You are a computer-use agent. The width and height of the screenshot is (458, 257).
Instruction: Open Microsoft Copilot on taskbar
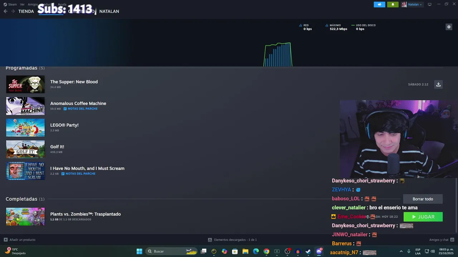224,251
